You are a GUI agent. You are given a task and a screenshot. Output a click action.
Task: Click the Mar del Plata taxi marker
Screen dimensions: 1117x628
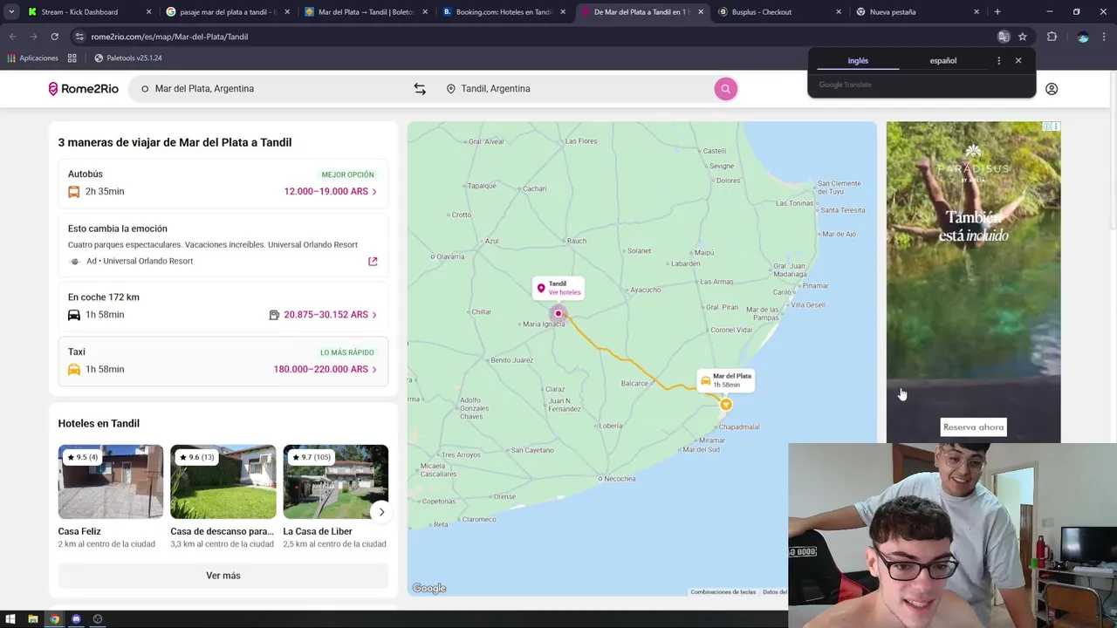[x=725, y=405]
